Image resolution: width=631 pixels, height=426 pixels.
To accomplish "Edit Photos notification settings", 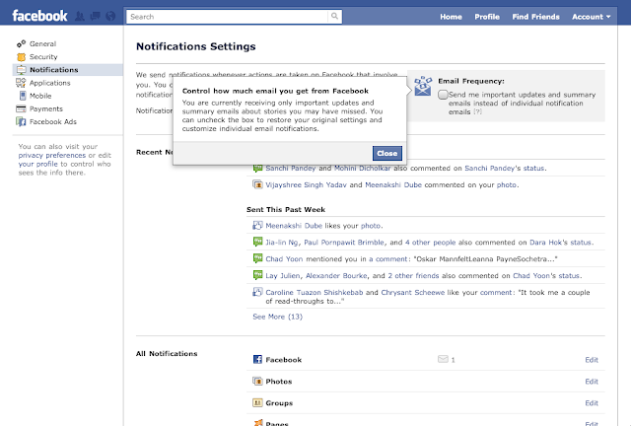I will click(x=592, y=382).
